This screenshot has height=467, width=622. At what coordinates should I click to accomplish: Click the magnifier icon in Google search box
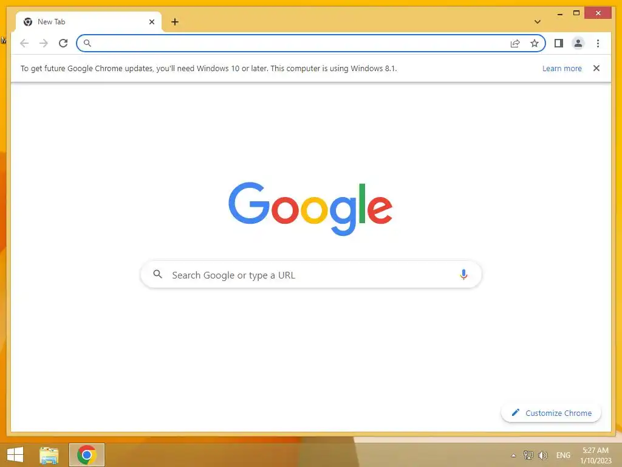tap(157, 274)
